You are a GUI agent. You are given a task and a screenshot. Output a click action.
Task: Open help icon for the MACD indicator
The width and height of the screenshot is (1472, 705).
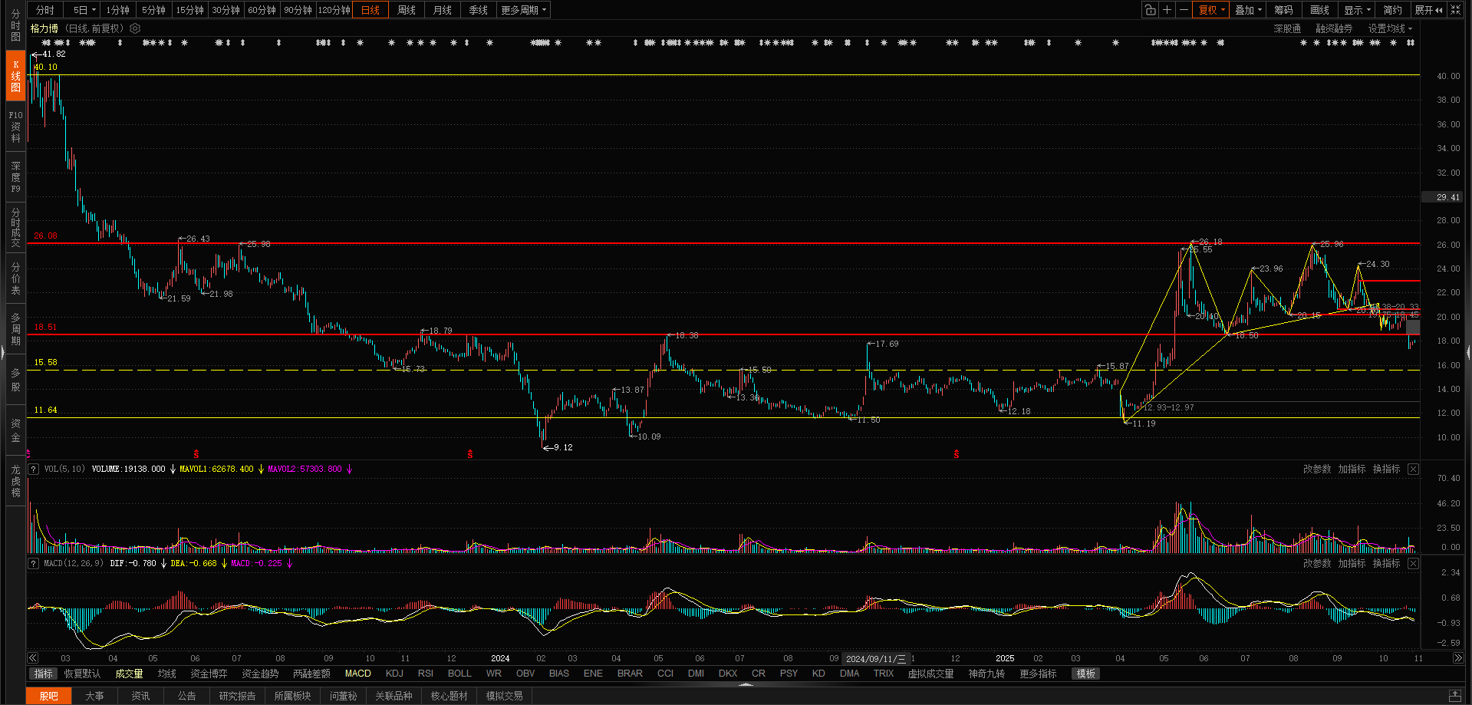tap(34, 563)
